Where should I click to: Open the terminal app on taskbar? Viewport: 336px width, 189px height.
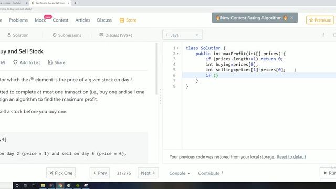pyautogui.click(x=34, y=185)
